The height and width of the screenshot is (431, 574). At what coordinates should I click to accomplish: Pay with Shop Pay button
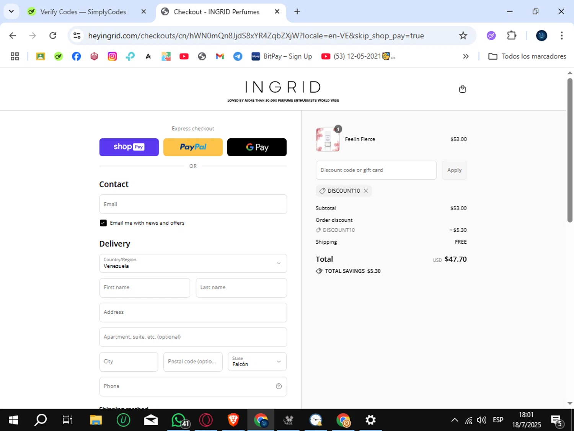point(129,147)
